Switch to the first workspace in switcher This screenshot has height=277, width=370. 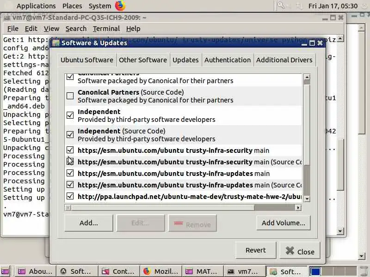(315, 271)
